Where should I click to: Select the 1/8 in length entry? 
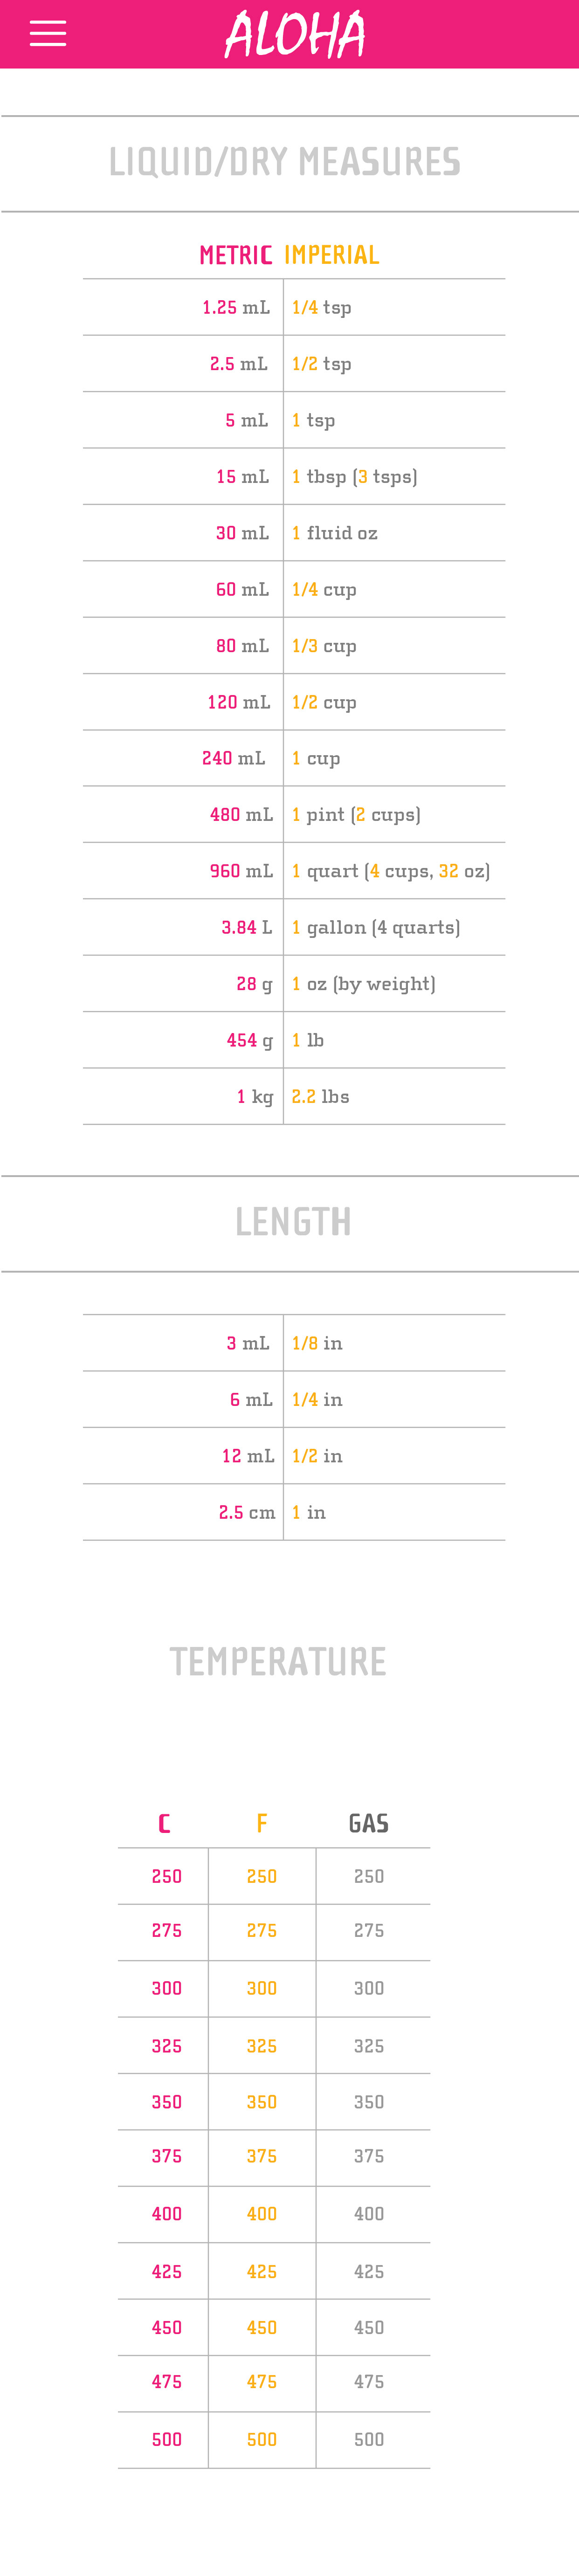(317, 1343)
